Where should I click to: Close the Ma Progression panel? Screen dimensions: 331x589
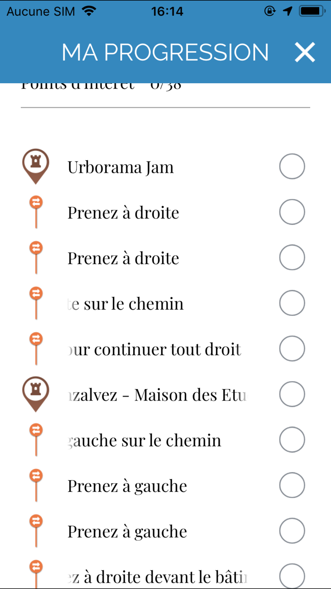coord(305,52)
